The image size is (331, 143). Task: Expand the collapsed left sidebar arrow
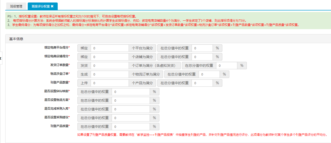pos(1,58)
